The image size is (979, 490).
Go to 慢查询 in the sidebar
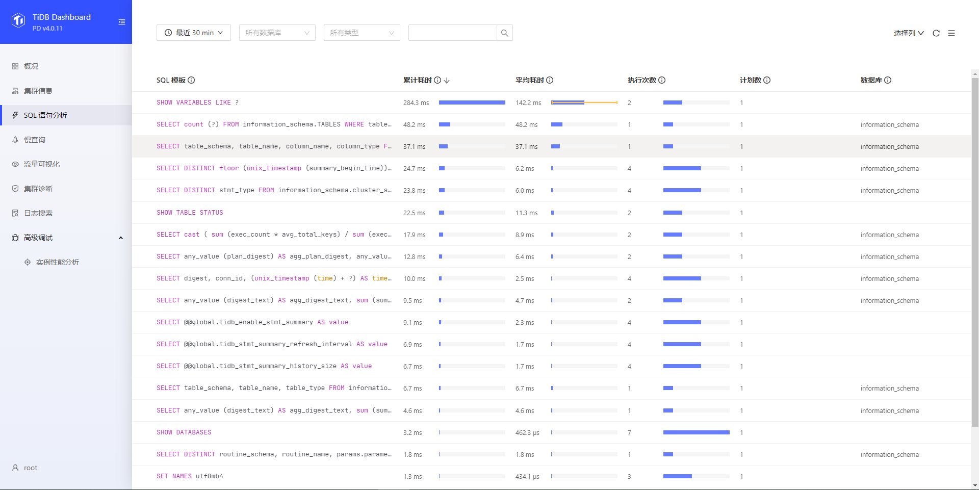click(x=35, y=140)
